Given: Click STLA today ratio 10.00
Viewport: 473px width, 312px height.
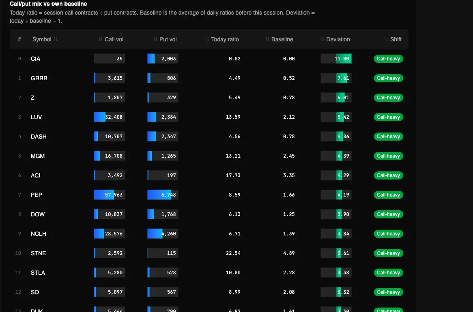Looking at the screenshot, I should pos(233,273).
